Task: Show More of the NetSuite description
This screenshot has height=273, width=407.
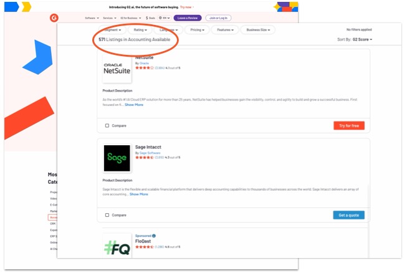Action: pyautogui.click(x=134, y=105)
